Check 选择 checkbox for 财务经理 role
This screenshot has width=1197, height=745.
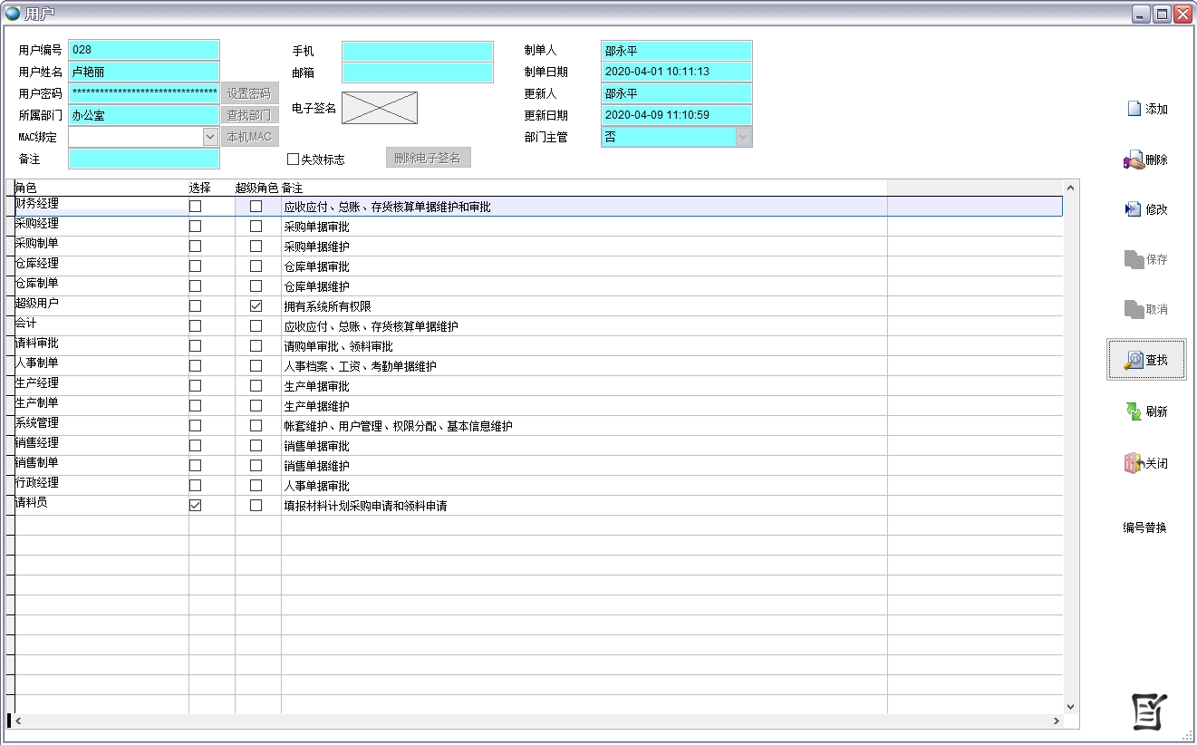[x=195, y=207]
